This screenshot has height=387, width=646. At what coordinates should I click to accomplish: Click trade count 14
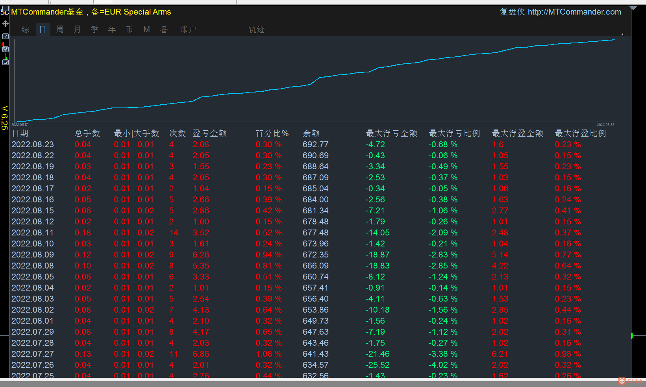tap(174, 233)
